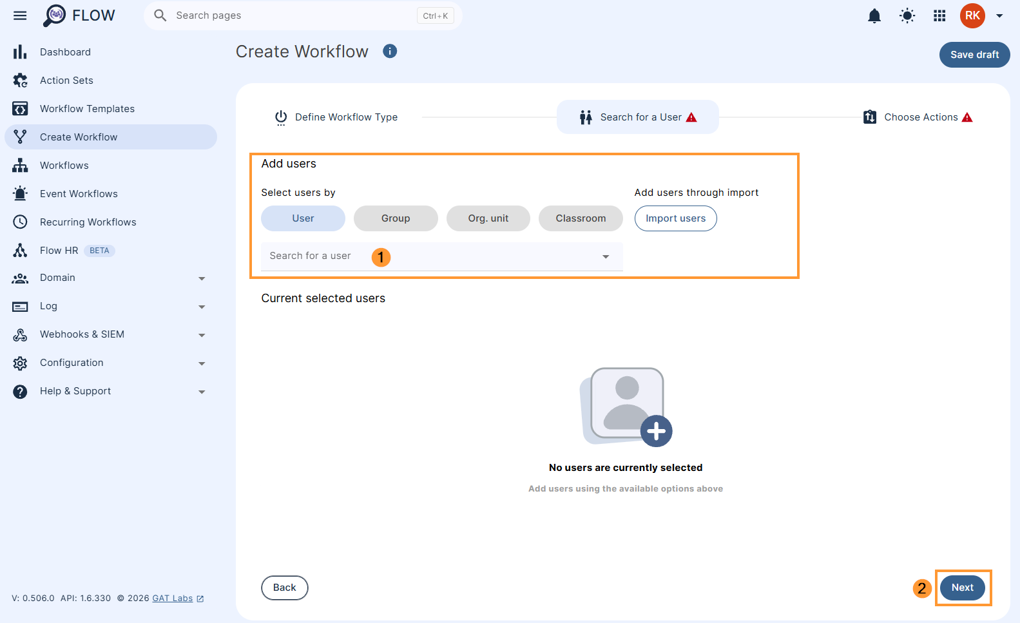Click the RK user avatar
This screenshot has height=623, width=1020.
[x=972, y=15]
